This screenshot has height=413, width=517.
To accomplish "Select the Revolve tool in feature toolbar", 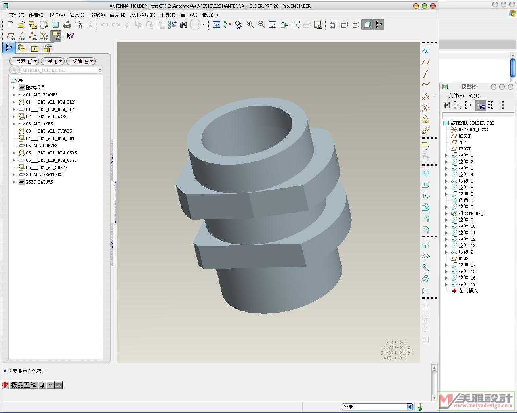I will (425, 257).
